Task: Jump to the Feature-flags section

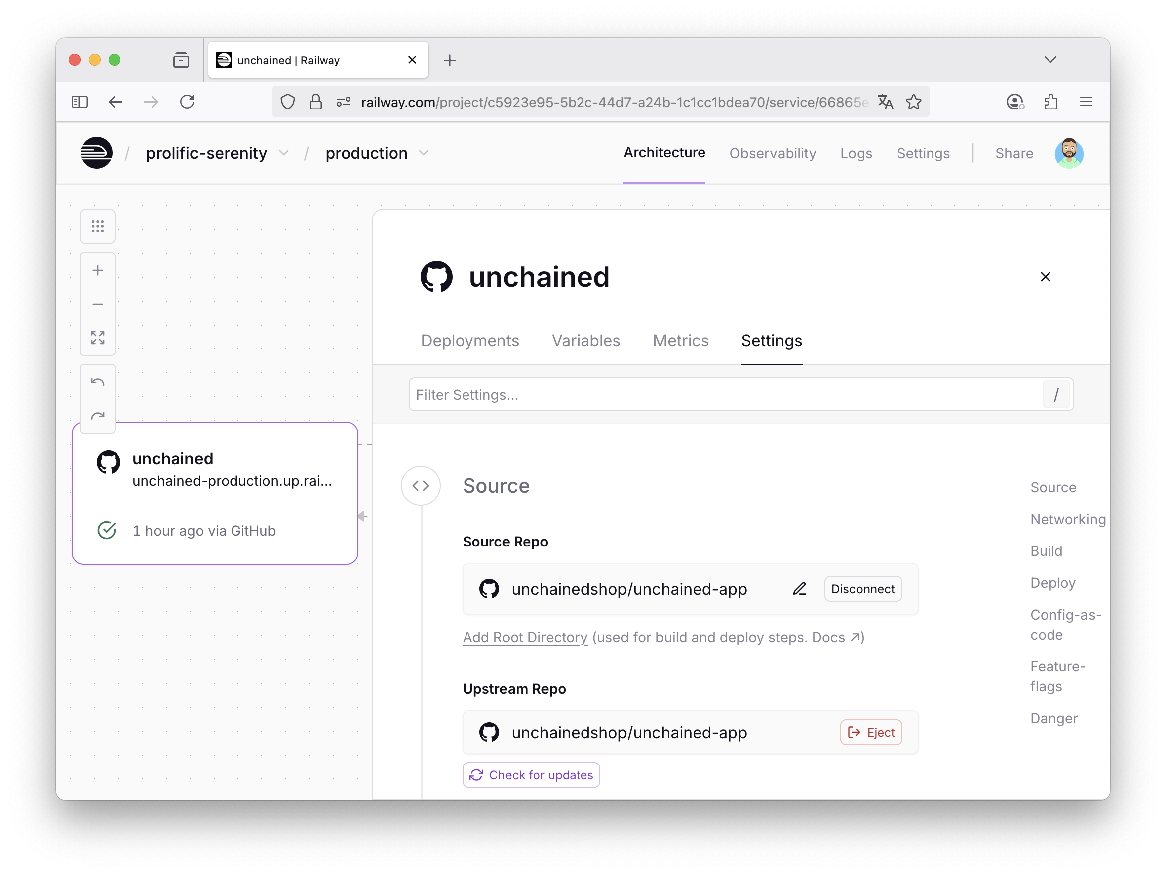Action: 1057,676
